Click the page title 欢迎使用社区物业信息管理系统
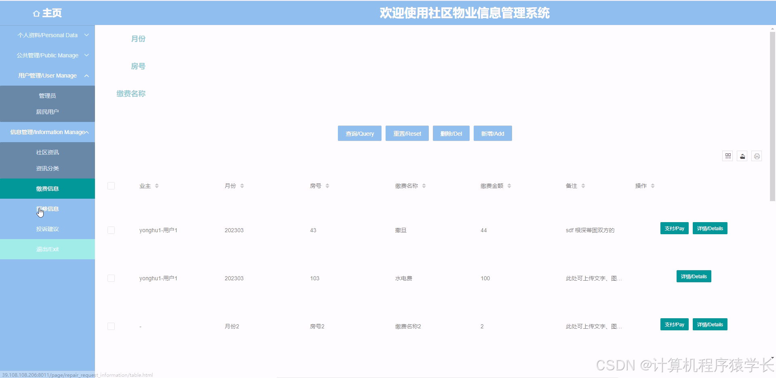The image size is (776, 378). [x=464, y=13]
